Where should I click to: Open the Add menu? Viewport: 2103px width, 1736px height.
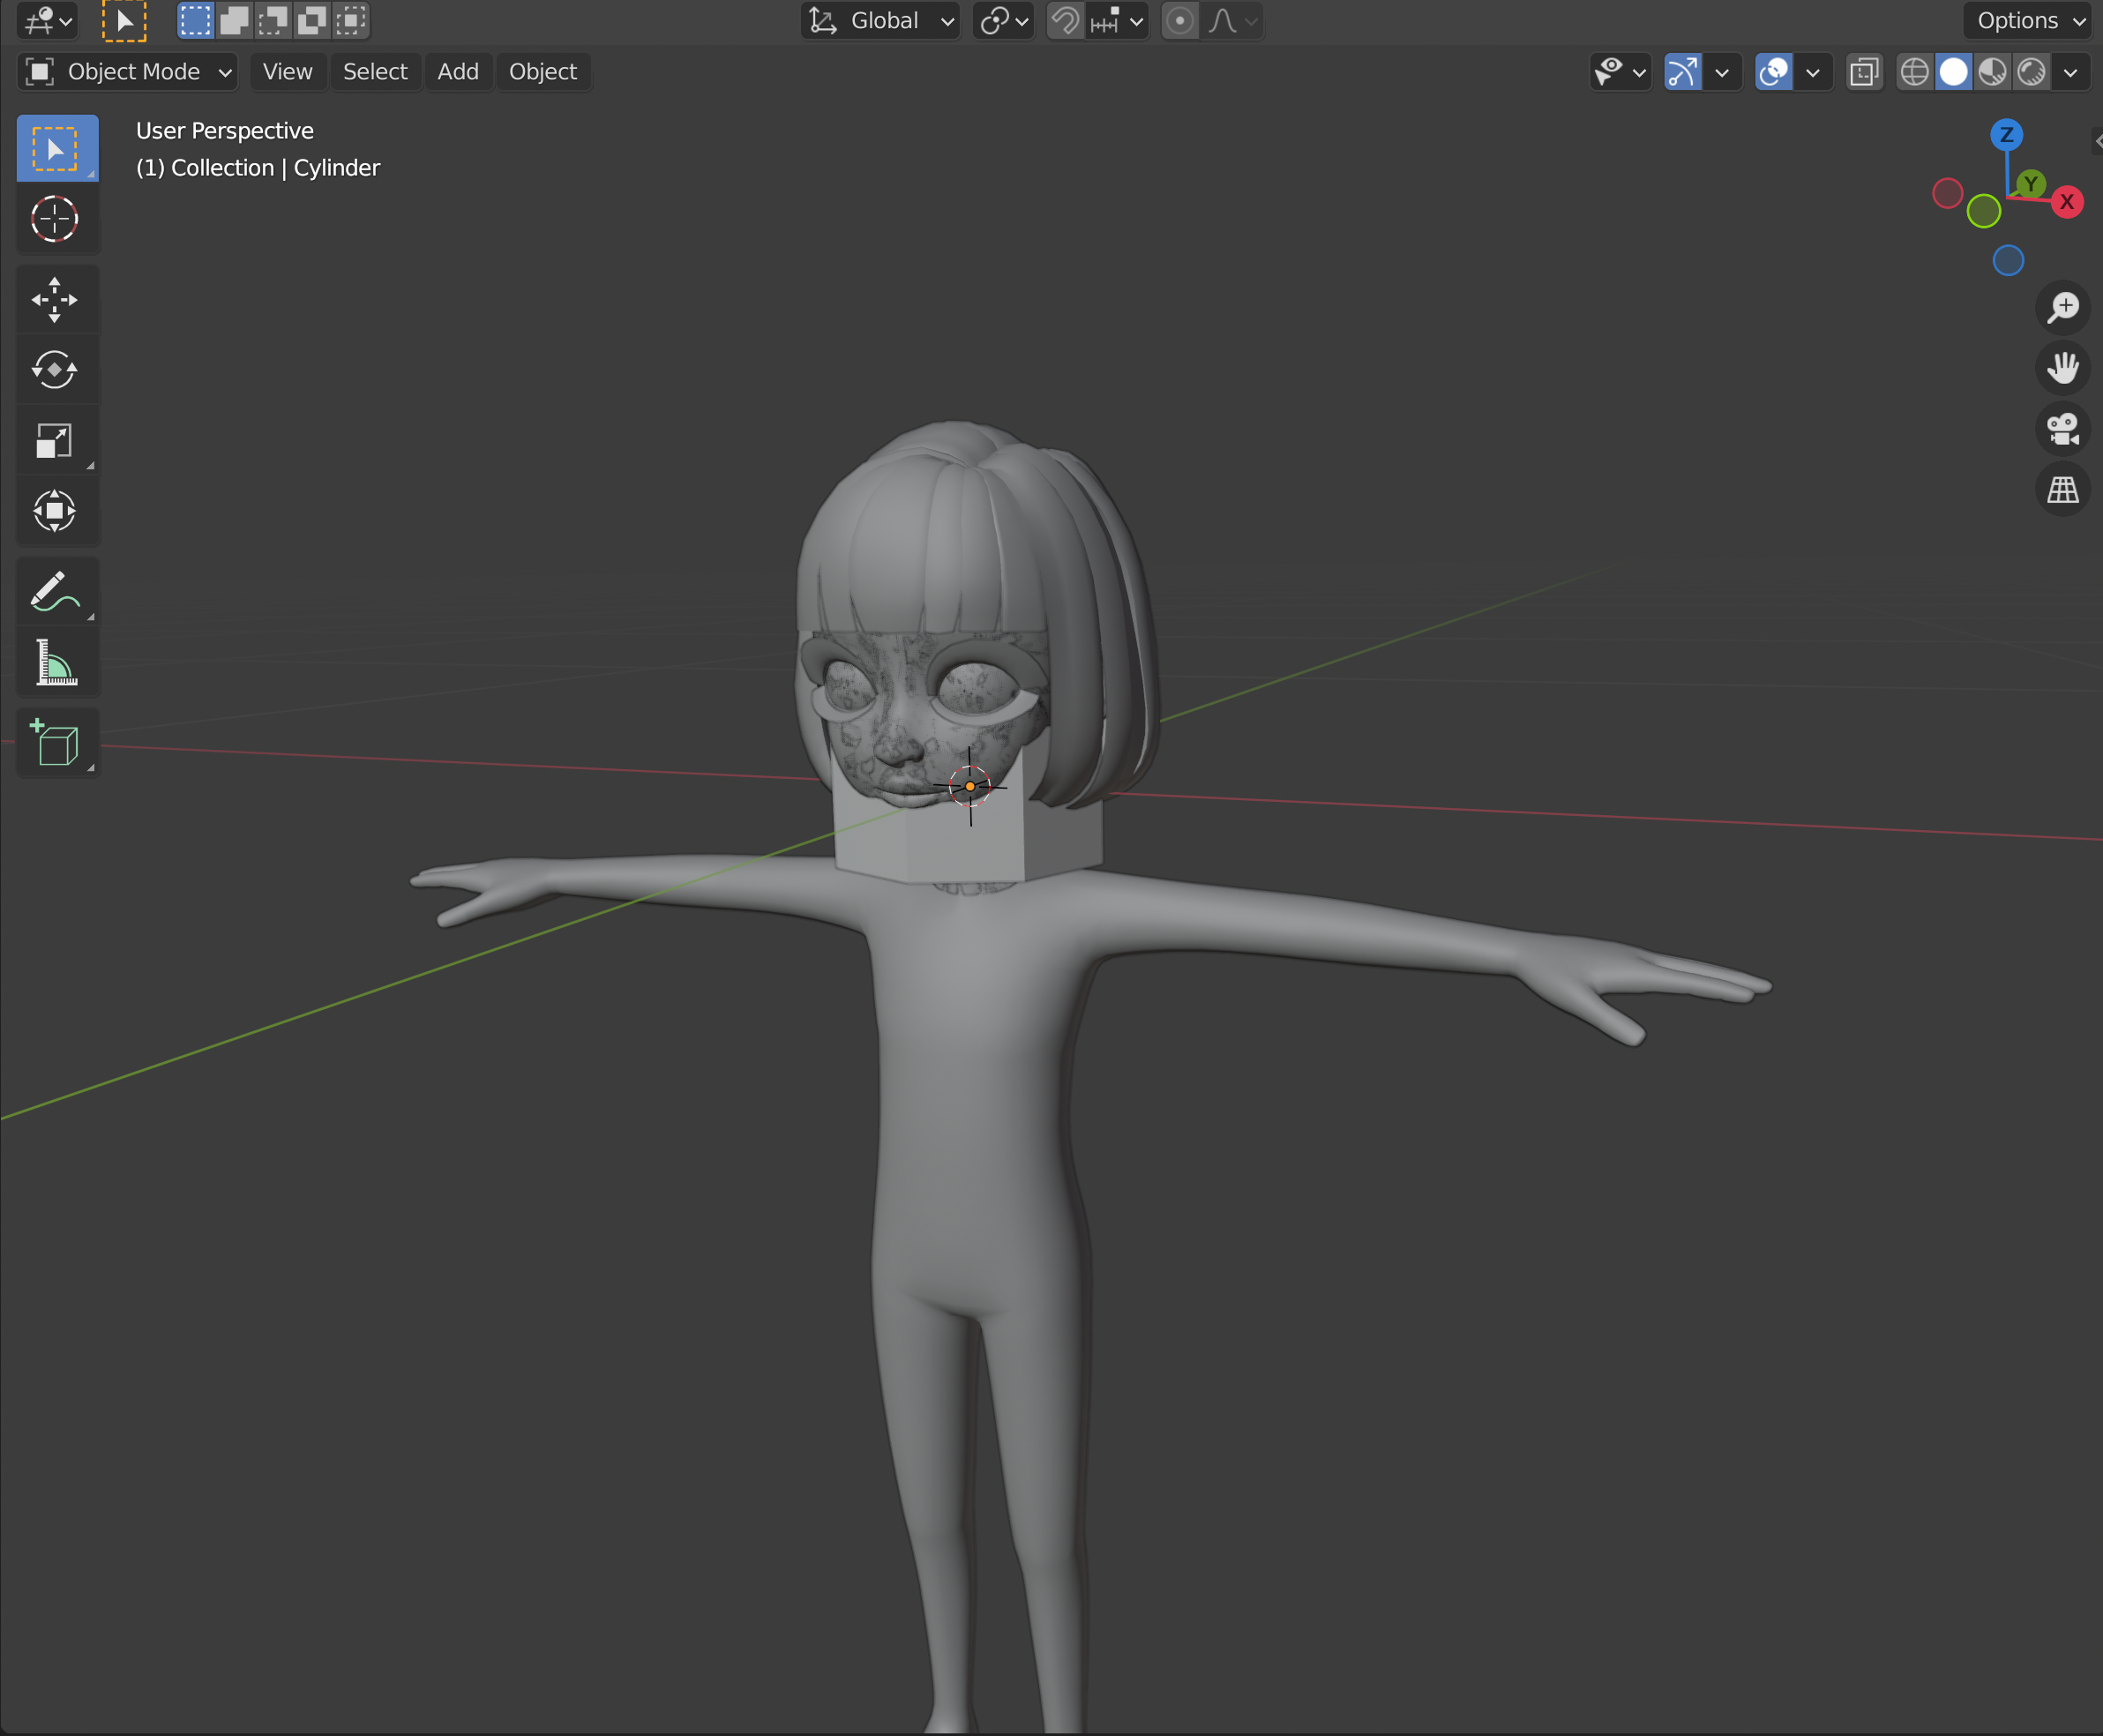click(x=458, y=72)
